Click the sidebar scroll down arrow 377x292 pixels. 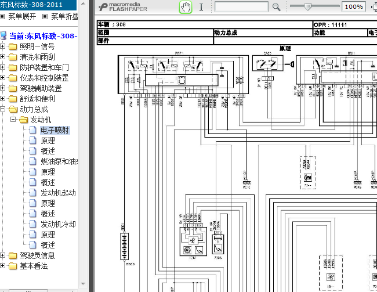(83, 283)
